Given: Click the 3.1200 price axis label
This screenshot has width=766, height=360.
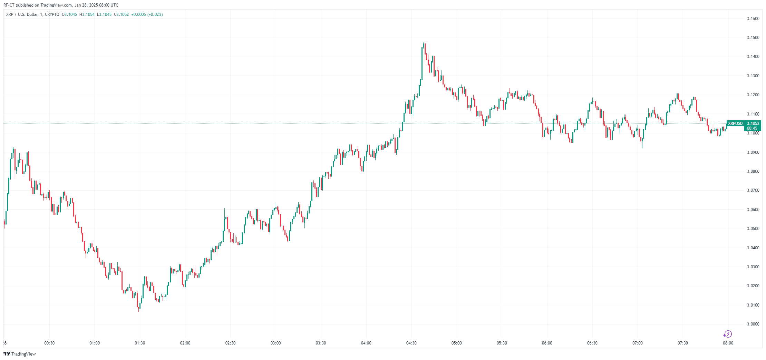Looking at the screenshot, I should tap(753, 95).
